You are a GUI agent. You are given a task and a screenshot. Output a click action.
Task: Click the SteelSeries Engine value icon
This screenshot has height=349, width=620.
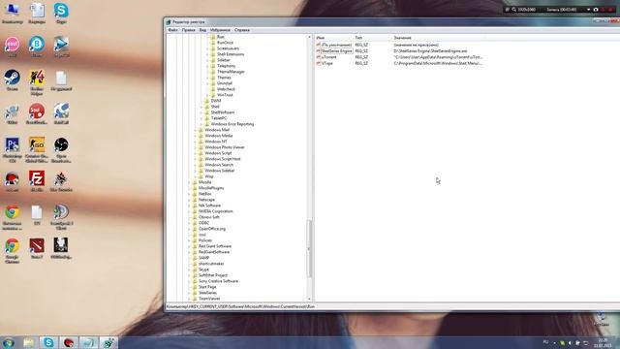point(319,51)
